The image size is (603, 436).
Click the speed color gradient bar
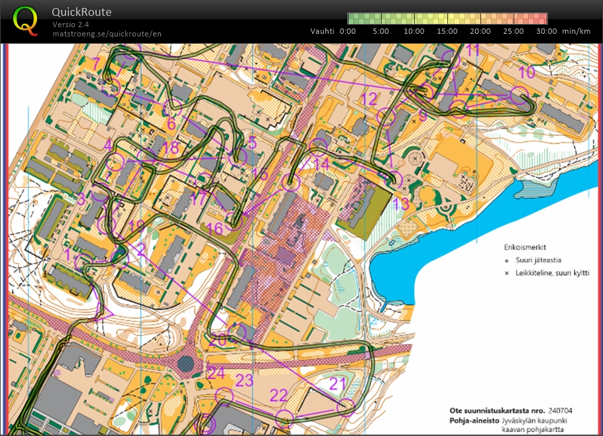pos(447,19)
